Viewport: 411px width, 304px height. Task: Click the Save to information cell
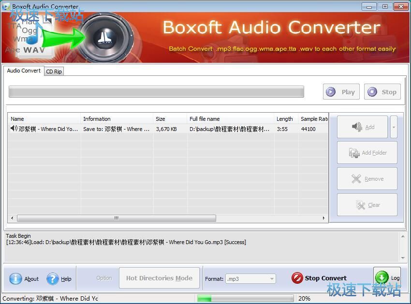117,129
